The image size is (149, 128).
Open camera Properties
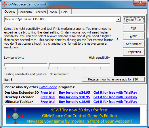[134, 52]
